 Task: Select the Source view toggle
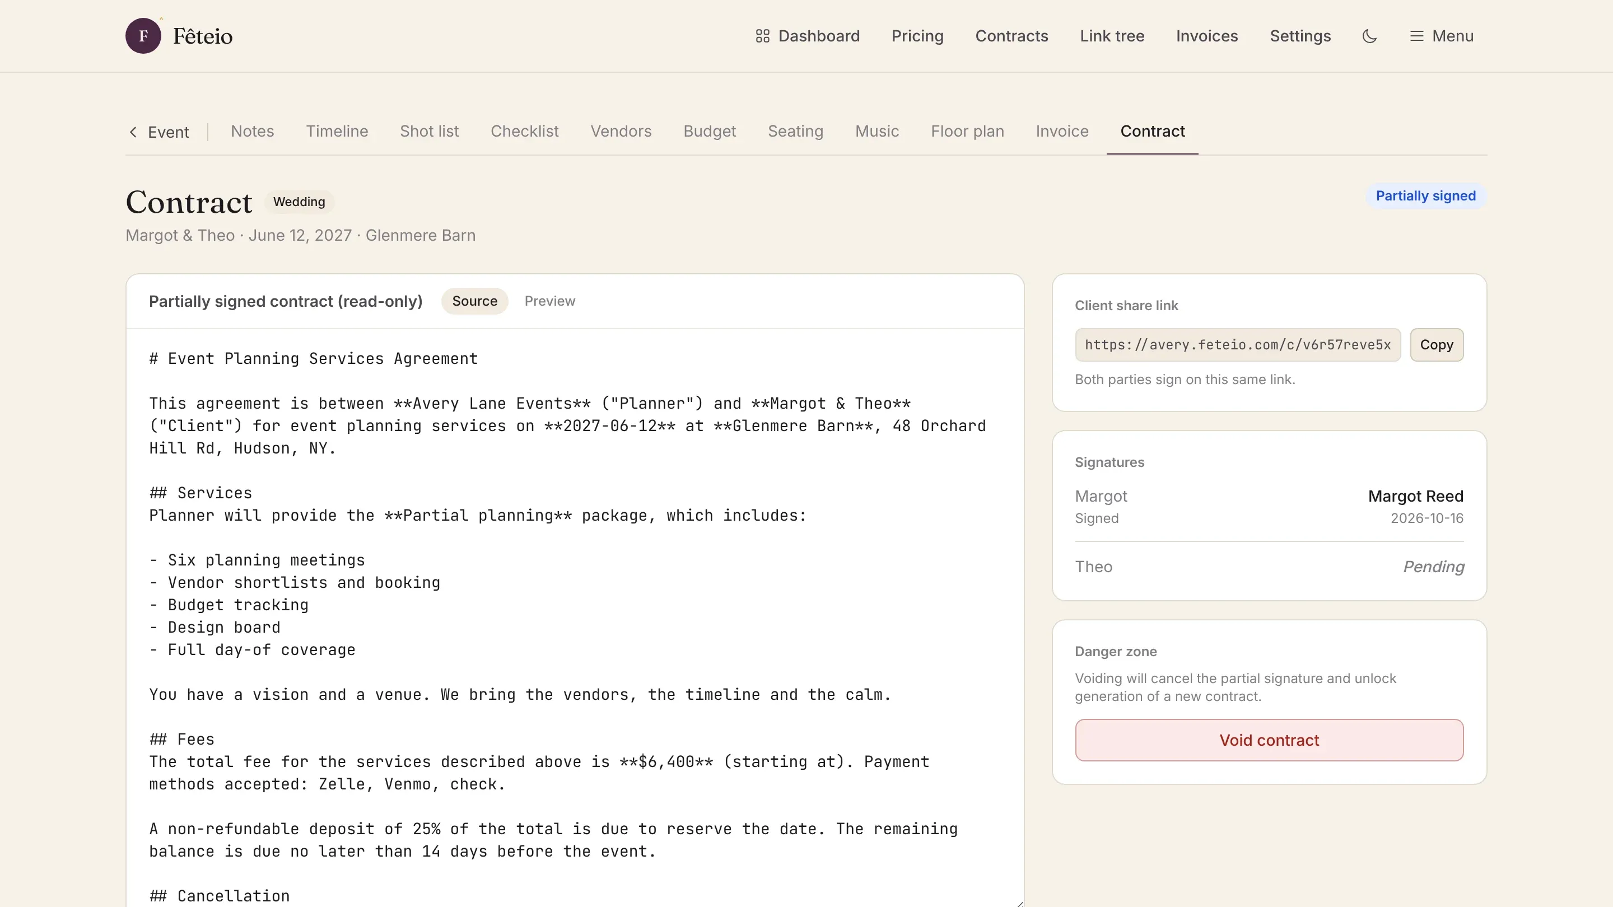click(x=474, y=301)
